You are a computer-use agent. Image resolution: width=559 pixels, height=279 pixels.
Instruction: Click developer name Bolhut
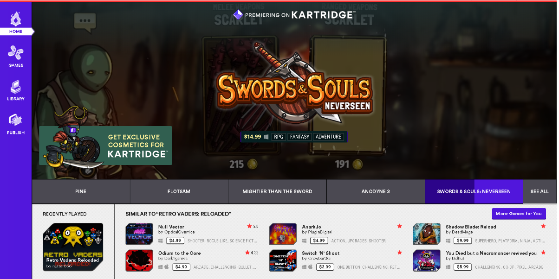458,258
